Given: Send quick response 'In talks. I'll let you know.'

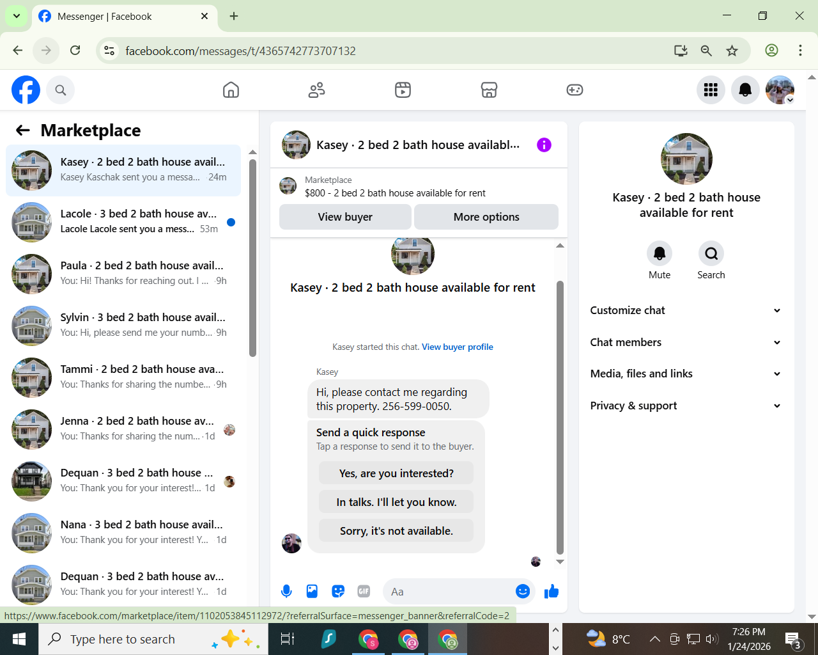Looking at the screenshot, I should point(396,502).
